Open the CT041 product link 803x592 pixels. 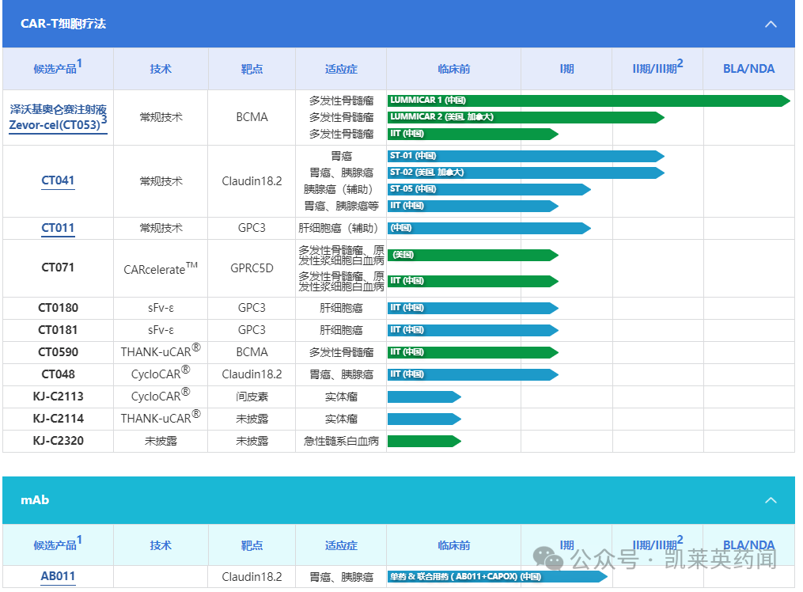click(x=58, y=180)
